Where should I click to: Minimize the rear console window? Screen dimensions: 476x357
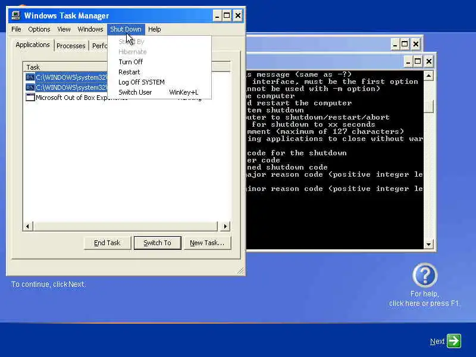(x=395, y=44)
